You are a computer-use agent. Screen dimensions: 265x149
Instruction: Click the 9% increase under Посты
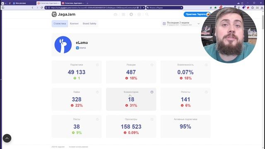coord(77,132)
